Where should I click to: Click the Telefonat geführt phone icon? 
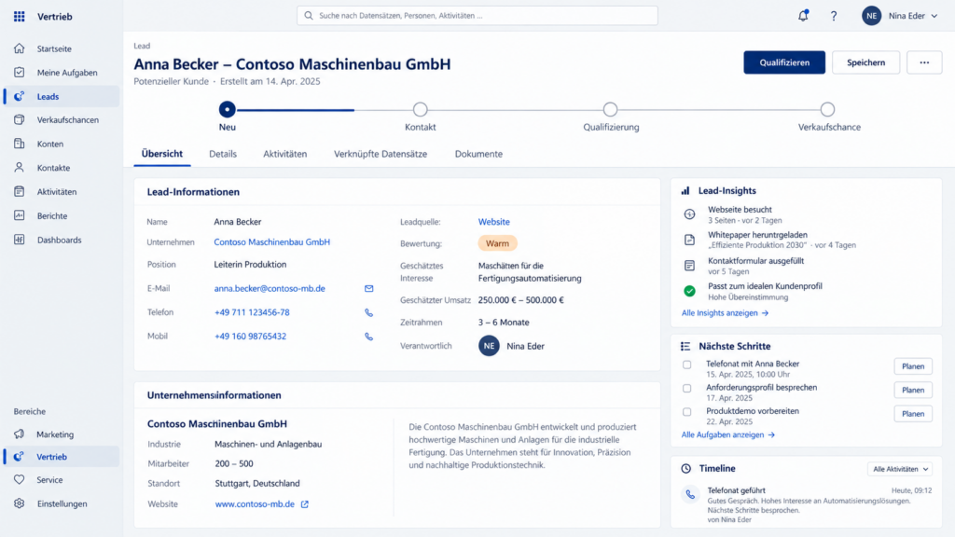click(690, 495)
